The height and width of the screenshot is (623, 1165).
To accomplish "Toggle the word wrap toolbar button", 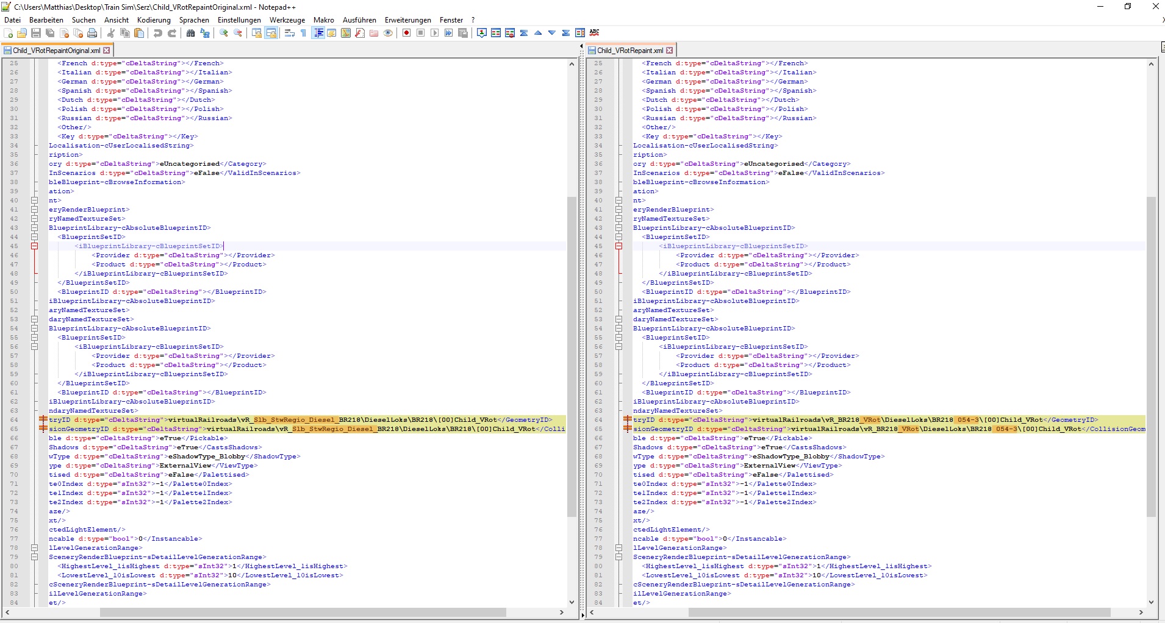I will pyautogui.click(x=290, y=33).
